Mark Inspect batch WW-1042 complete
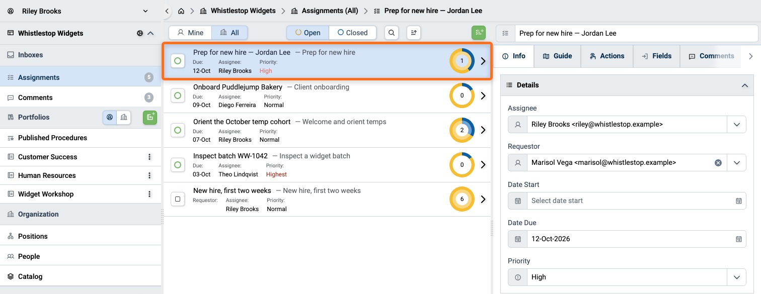Image resolution: width=761 pixels, height=294 pixels. point(177,165)
